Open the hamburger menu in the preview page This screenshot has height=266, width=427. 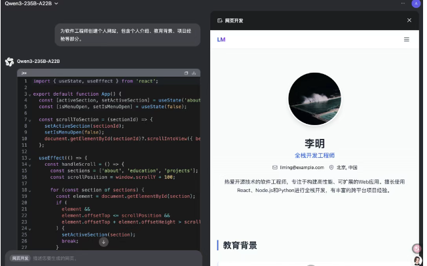click(406, 39)
